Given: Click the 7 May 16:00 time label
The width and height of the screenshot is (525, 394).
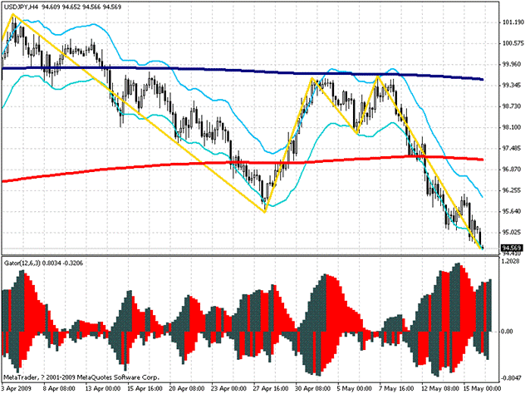Looking at the screenshot, I should 396,388.
